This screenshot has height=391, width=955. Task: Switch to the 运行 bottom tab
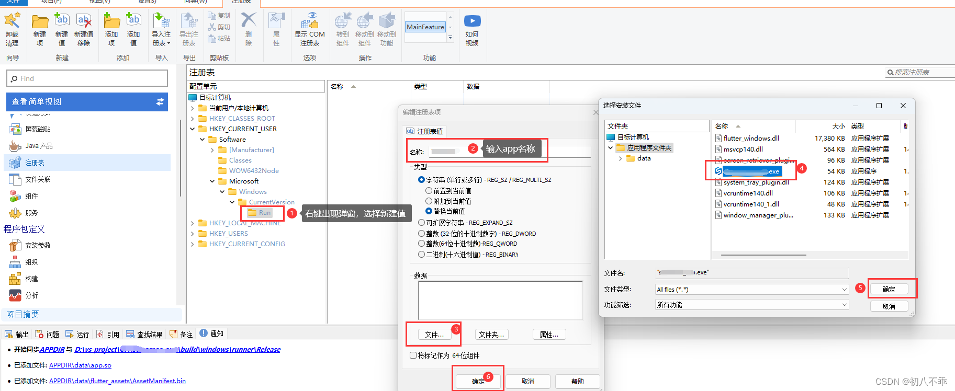pos(77,335)
